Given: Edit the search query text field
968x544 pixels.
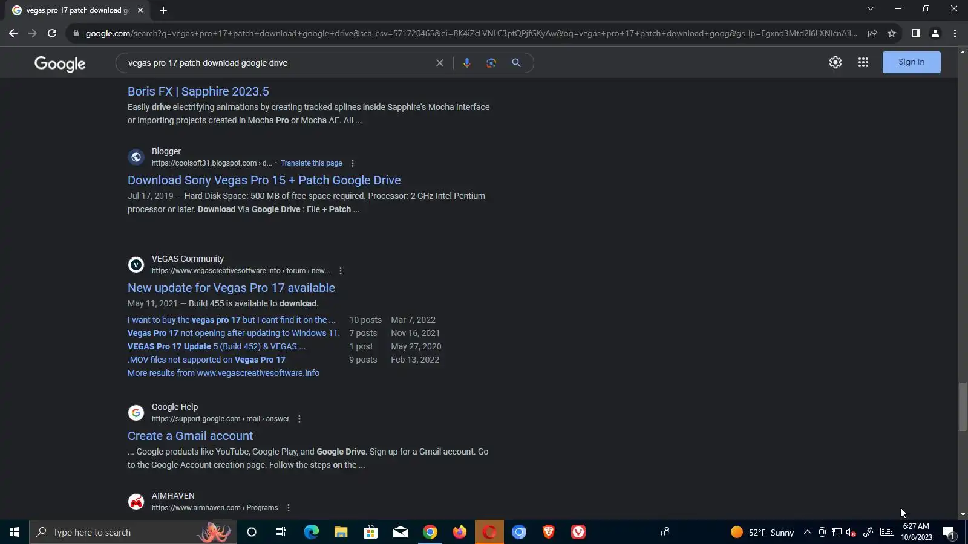Looking at the screenshot, I should pyautogui.click(x=278, y=63).
